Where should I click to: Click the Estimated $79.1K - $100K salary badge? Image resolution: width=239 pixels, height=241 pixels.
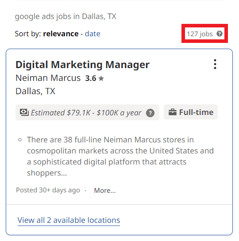coord(87,112)
